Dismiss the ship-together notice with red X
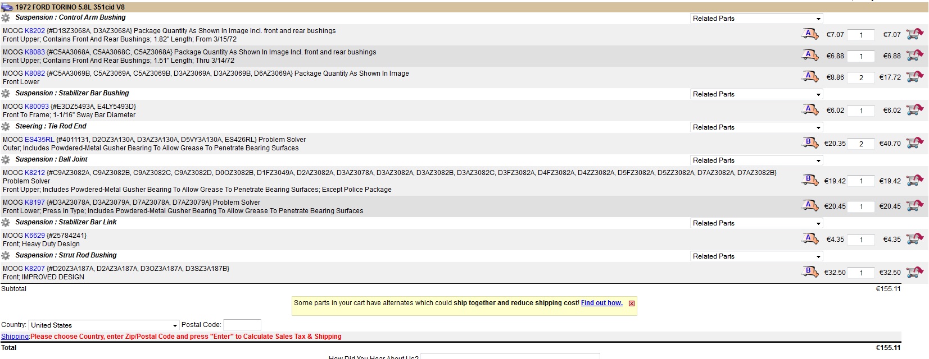Image resolution: width=929 pixels, height=359 pixels. coord(632,303)
